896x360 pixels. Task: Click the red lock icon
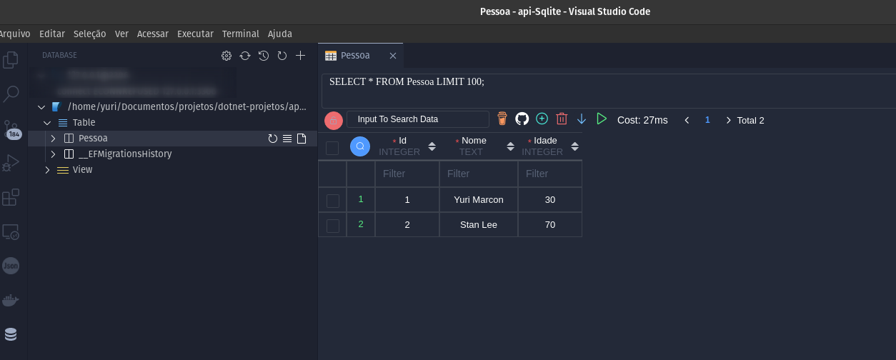point(334,121)
